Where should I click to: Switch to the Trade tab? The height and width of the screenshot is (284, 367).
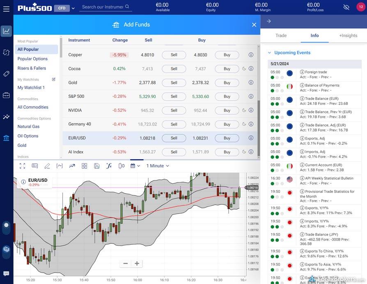click(x=281, y=36)
